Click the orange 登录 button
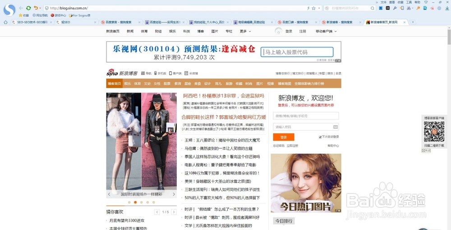Viewport: 451px width, 230px height. [x=283, y=137]
